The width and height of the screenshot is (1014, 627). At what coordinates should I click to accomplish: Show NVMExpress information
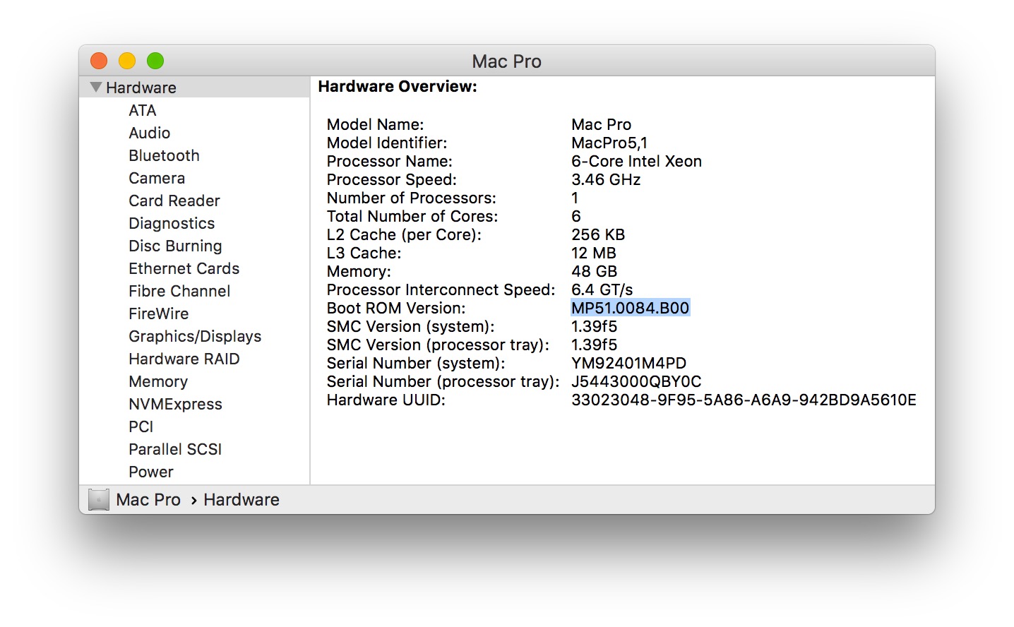coord(175,404)
